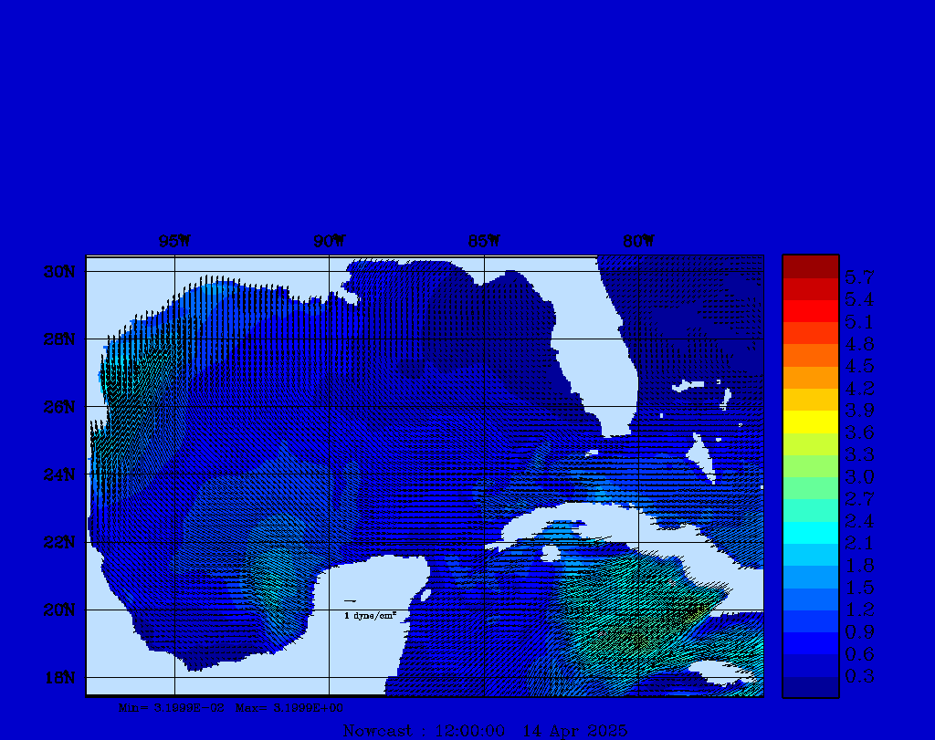Click the 1 dyne/cm² scale reference arrow
The image size is (935, 740).
tap(350, 601)
